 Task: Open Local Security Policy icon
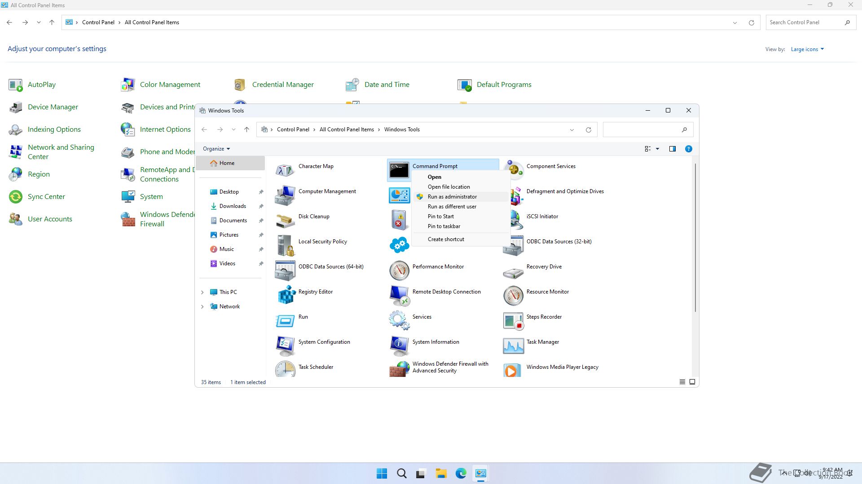285,246
